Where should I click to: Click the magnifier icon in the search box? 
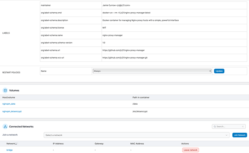click(215, 127)
